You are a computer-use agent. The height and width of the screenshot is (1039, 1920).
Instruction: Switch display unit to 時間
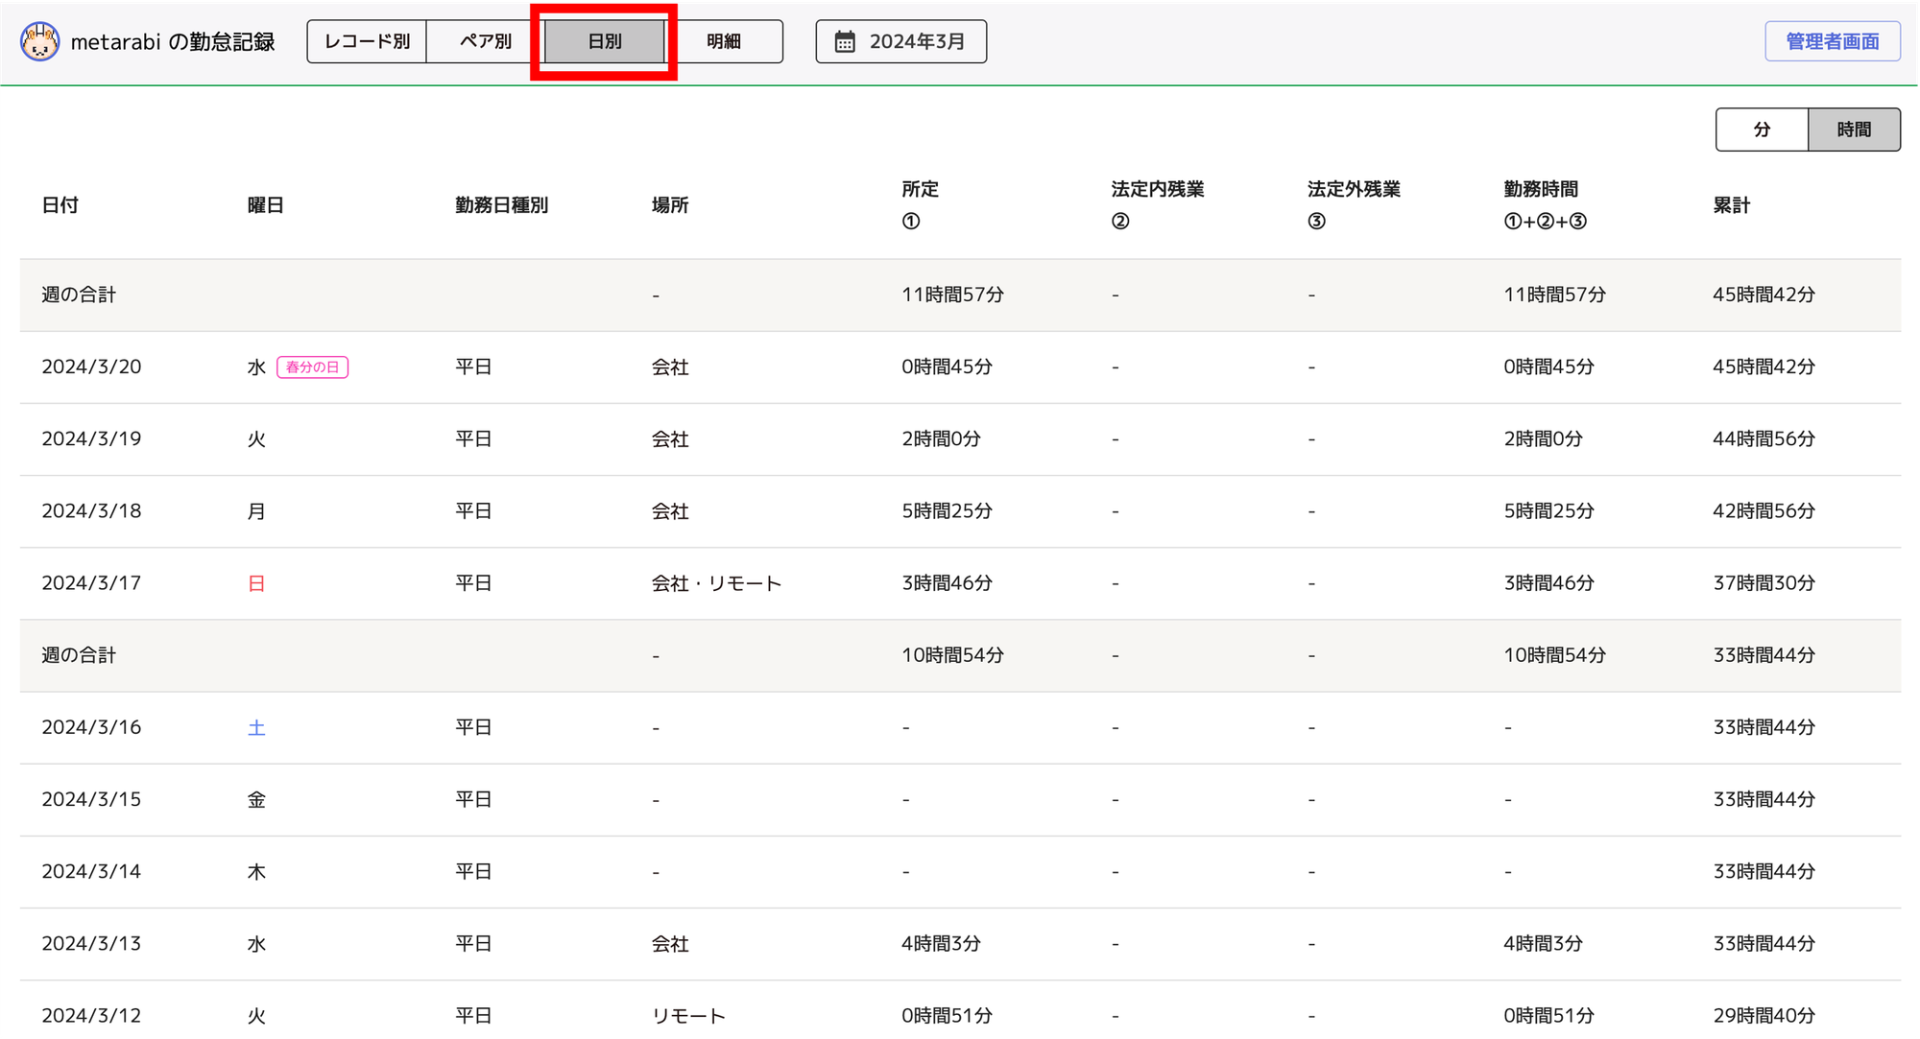tap(1854, 130)
